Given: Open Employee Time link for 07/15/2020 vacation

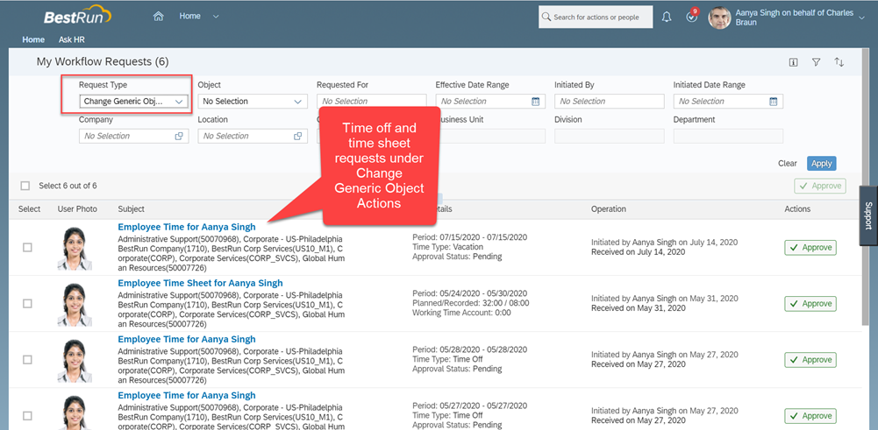Looking at the screenshot, I should click(x=187, y=227).
